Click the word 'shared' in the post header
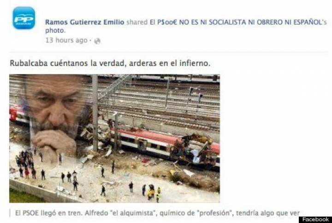Screen dimensions: 332x223 coord(137,22)
